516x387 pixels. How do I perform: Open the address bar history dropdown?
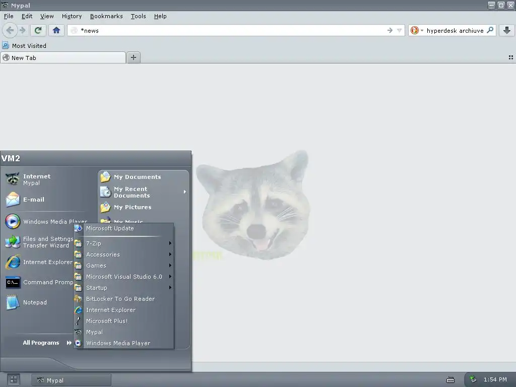[399, 31]
